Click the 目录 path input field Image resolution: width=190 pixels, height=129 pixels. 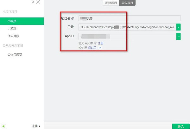point(127,27)
